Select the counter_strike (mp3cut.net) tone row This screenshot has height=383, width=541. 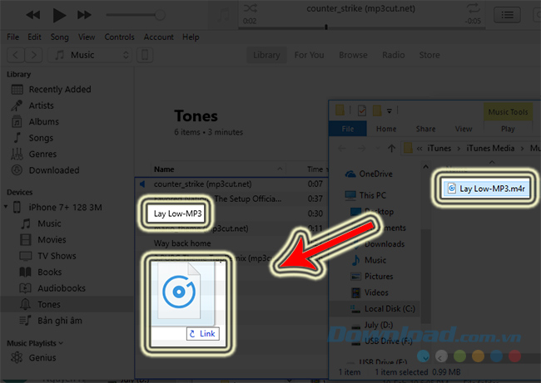(231, 184)
